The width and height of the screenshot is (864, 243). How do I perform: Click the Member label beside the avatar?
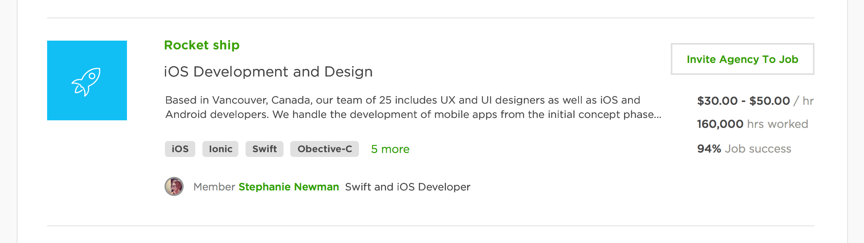tap(214, 187)
